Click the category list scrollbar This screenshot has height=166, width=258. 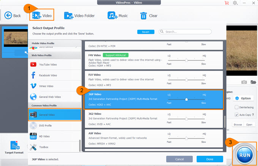click(x=80, y=145)
